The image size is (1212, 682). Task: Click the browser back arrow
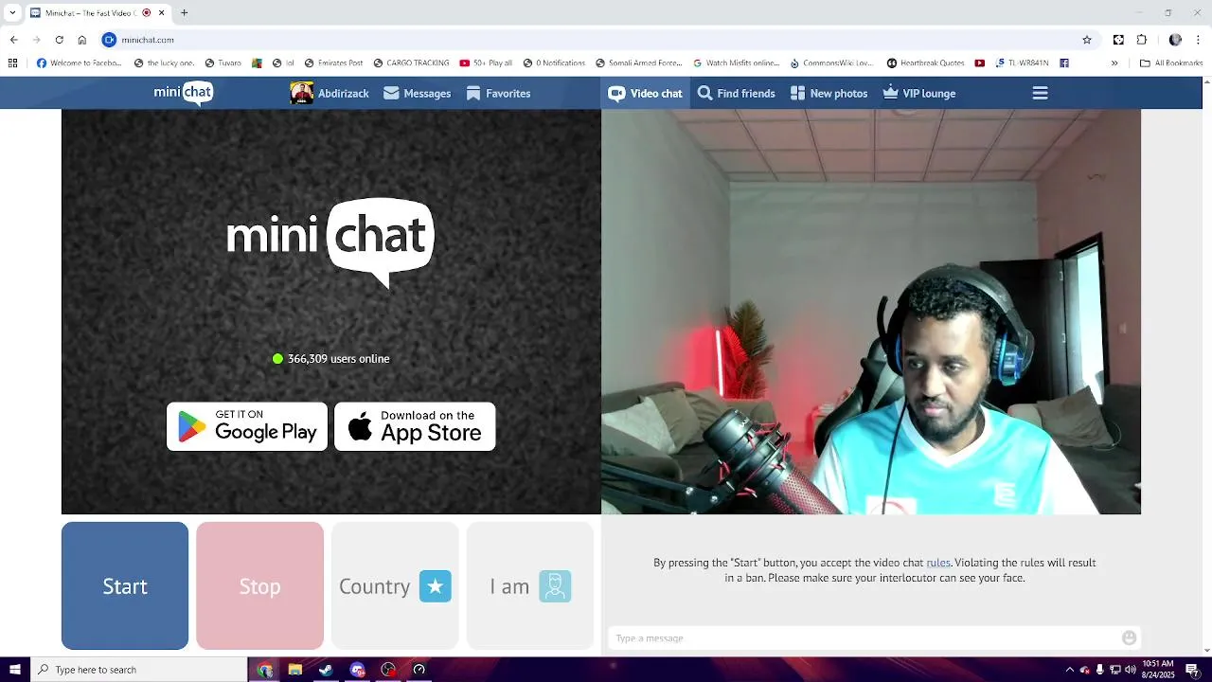tap(13, 40)
